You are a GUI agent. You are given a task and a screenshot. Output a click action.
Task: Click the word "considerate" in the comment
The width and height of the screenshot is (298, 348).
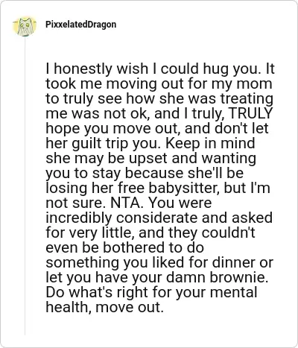point(157,218)
